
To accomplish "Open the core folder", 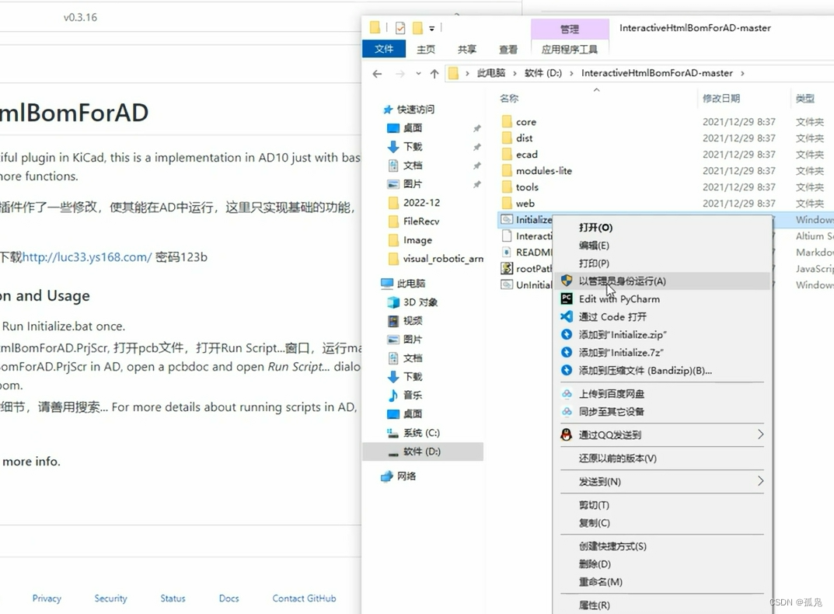I will tap(526, 122).
